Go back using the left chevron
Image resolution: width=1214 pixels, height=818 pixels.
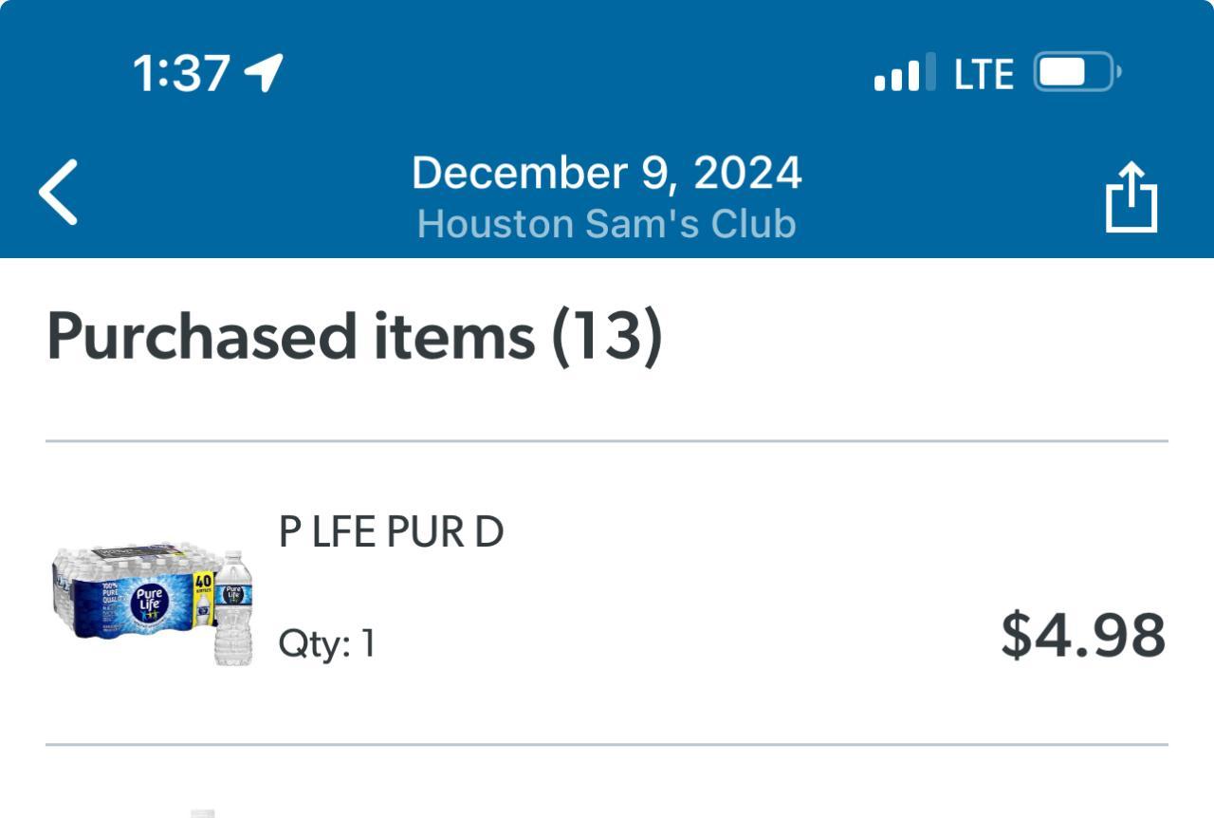[59, 193]
